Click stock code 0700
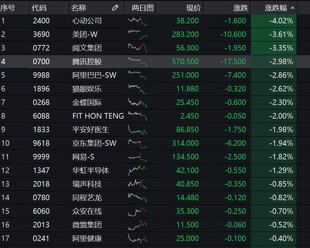This screenshot has height=248, width=310. point(41,61)
